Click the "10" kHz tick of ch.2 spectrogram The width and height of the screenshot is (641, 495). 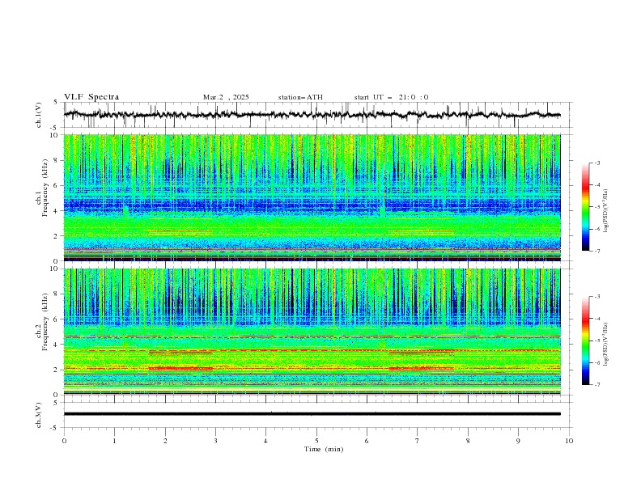coord(56,269)
